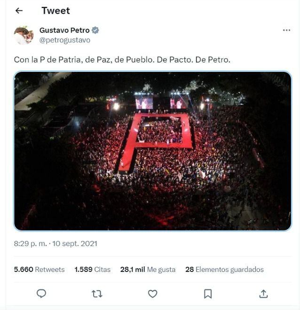Viewport: 300px width, 310px height.
Task: Click the tweet text about Patria
Action: click(122, 61)
